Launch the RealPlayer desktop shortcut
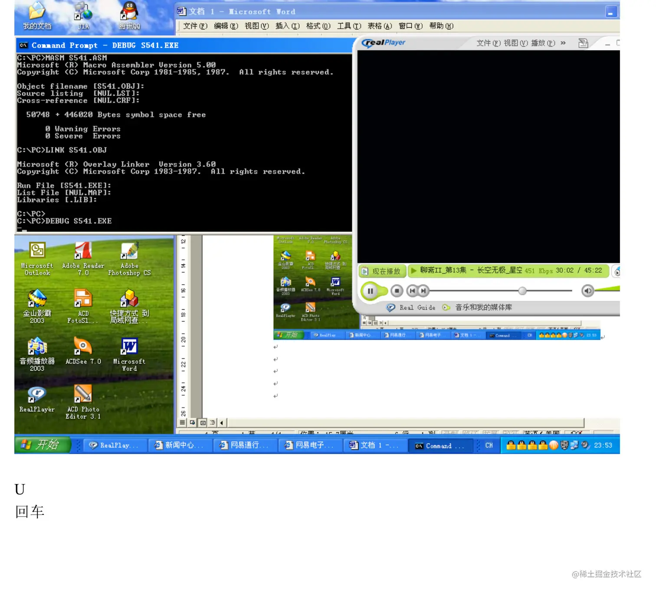The width and height of the screenshot is (656, 593). click(37, 399)
